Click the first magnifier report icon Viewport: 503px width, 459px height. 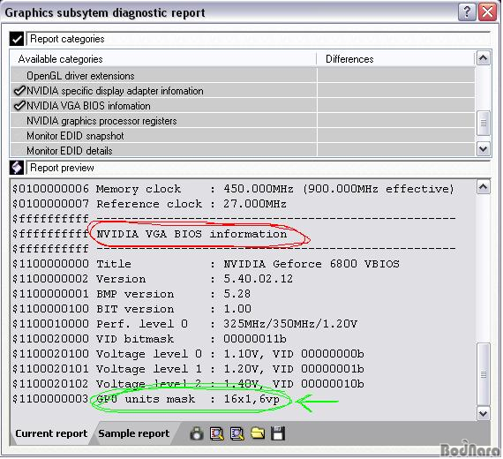pos(217,433)
